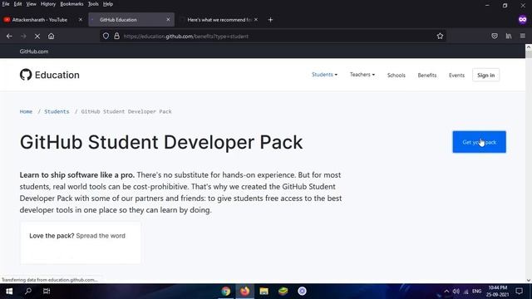The image size is (532, 299).
Task: Open the History menu
Action: (48, 4)
